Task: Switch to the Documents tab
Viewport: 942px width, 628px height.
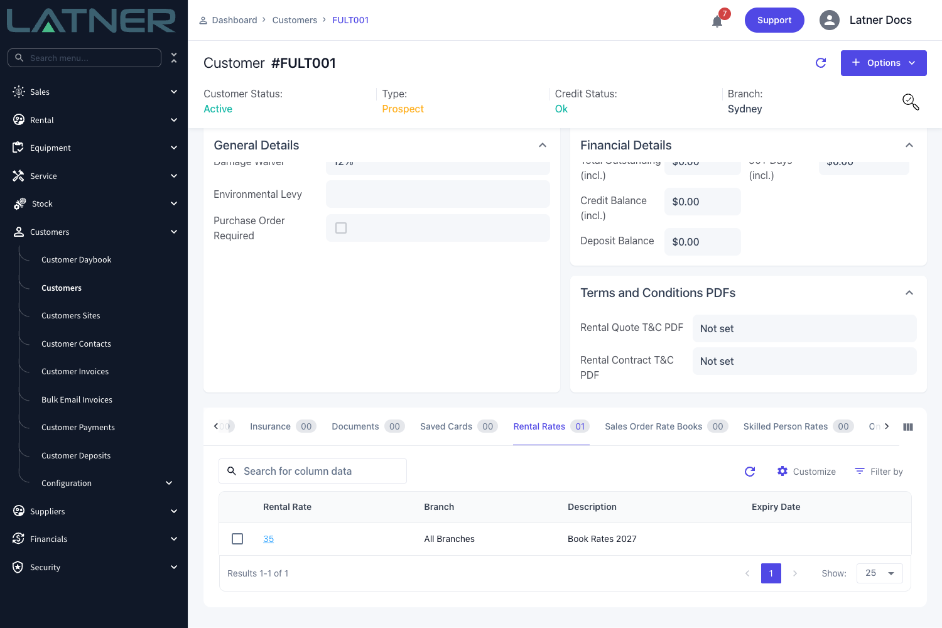Action: [x=368, y=426]
